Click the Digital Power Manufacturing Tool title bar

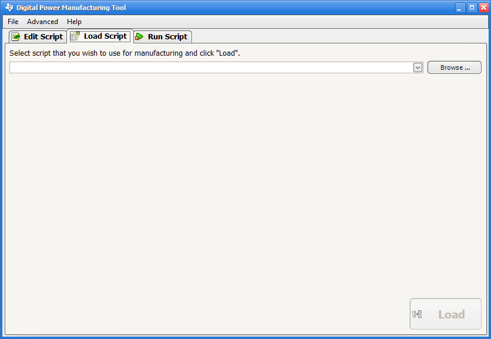coord(235,8)
